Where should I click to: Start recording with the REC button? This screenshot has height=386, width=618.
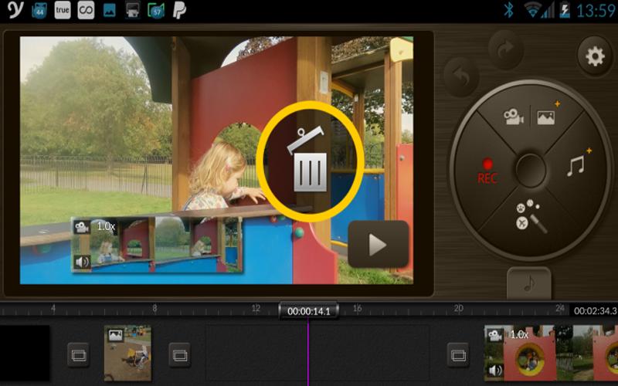click(x=487, y=171)
